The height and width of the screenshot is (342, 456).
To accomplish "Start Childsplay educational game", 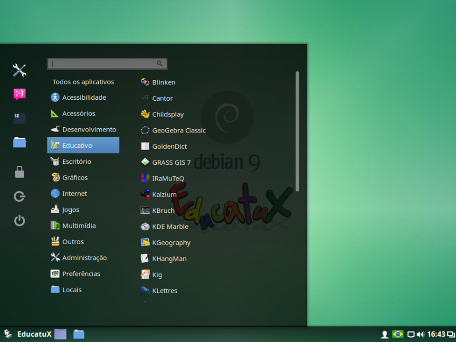I will (x=162, y=114).
